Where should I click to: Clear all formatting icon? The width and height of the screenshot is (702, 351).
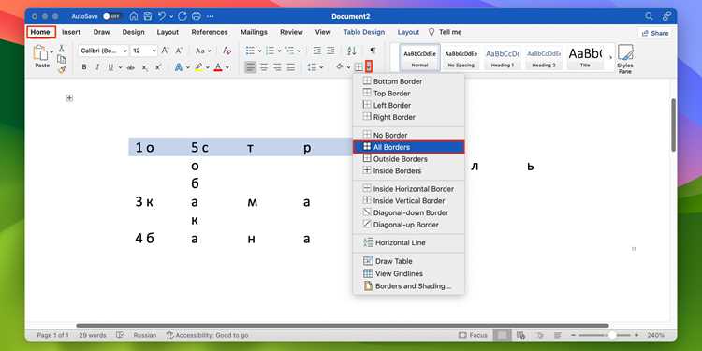click(227, 51)
